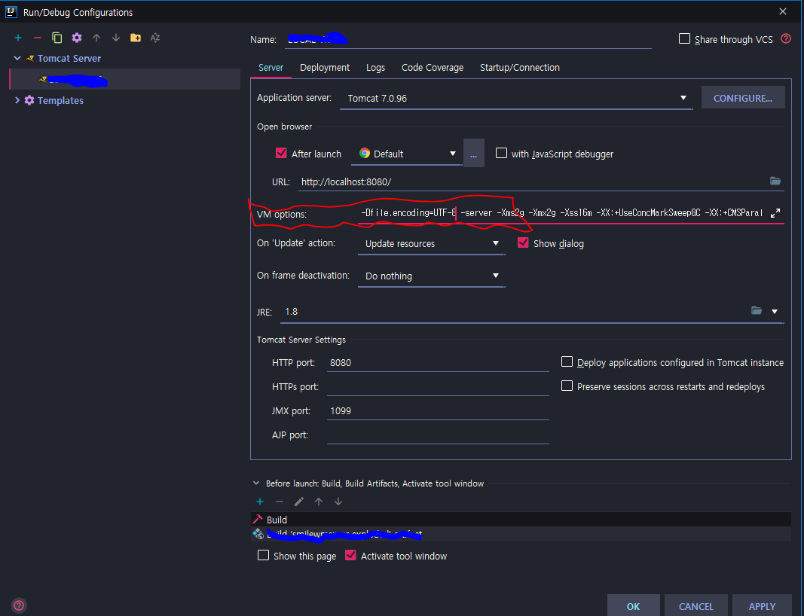Click the JMX port field
This screenshot has width=804, height=616.
click(x=438, y=411)
